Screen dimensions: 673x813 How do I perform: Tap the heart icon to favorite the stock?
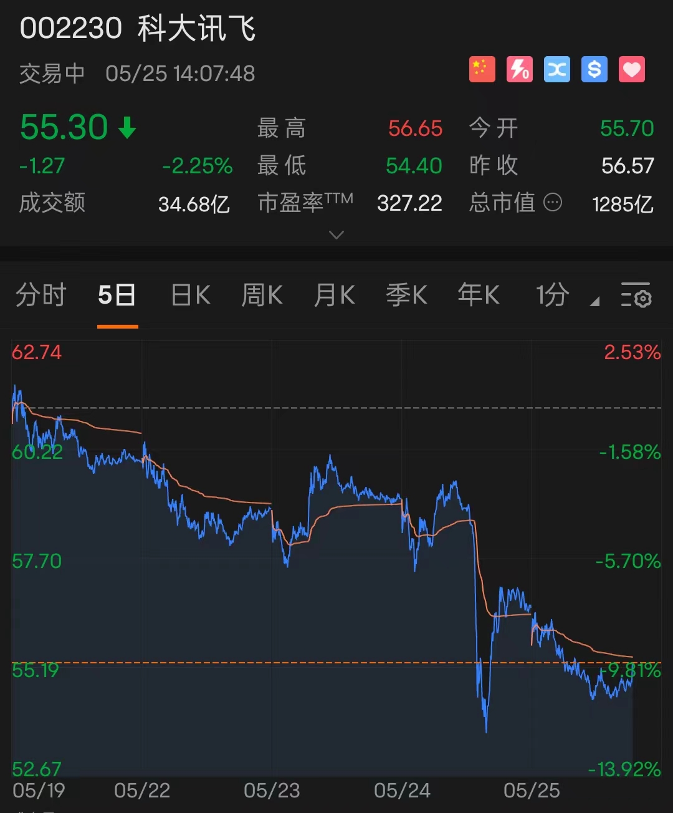[x=631, y=69]
